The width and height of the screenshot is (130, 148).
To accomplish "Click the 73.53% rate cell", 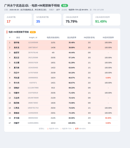I will click(72, 108).
